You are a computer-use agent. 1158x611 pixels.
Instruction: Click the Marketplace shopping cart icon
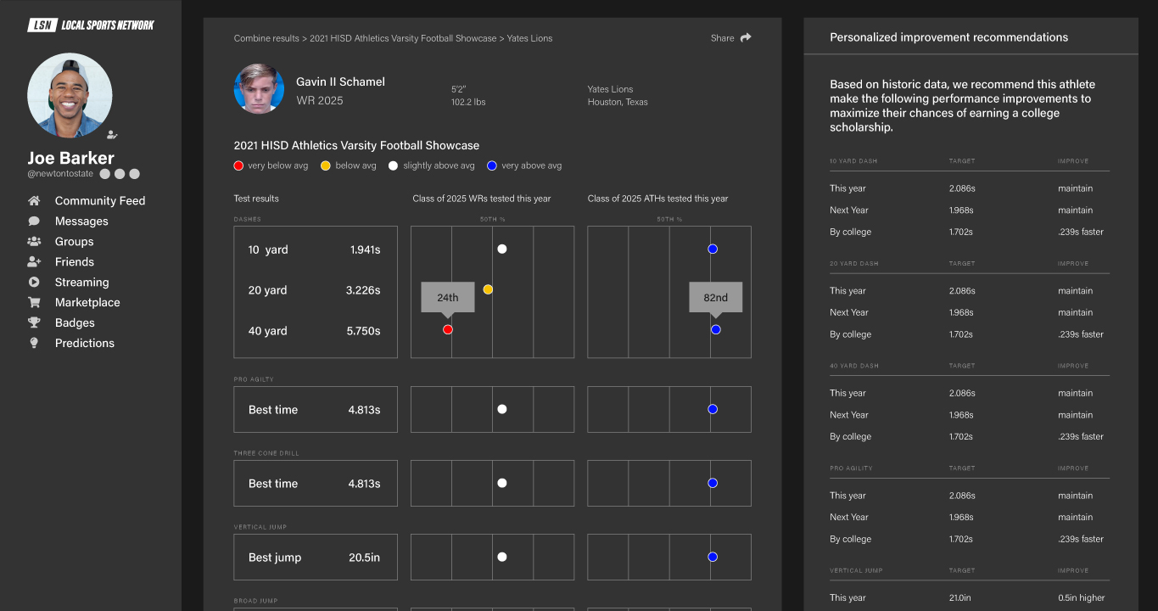pyautogui.click(x=34, y=303)
